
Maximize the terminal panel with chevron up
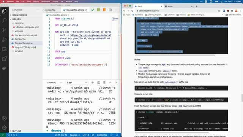click(110, 83)
